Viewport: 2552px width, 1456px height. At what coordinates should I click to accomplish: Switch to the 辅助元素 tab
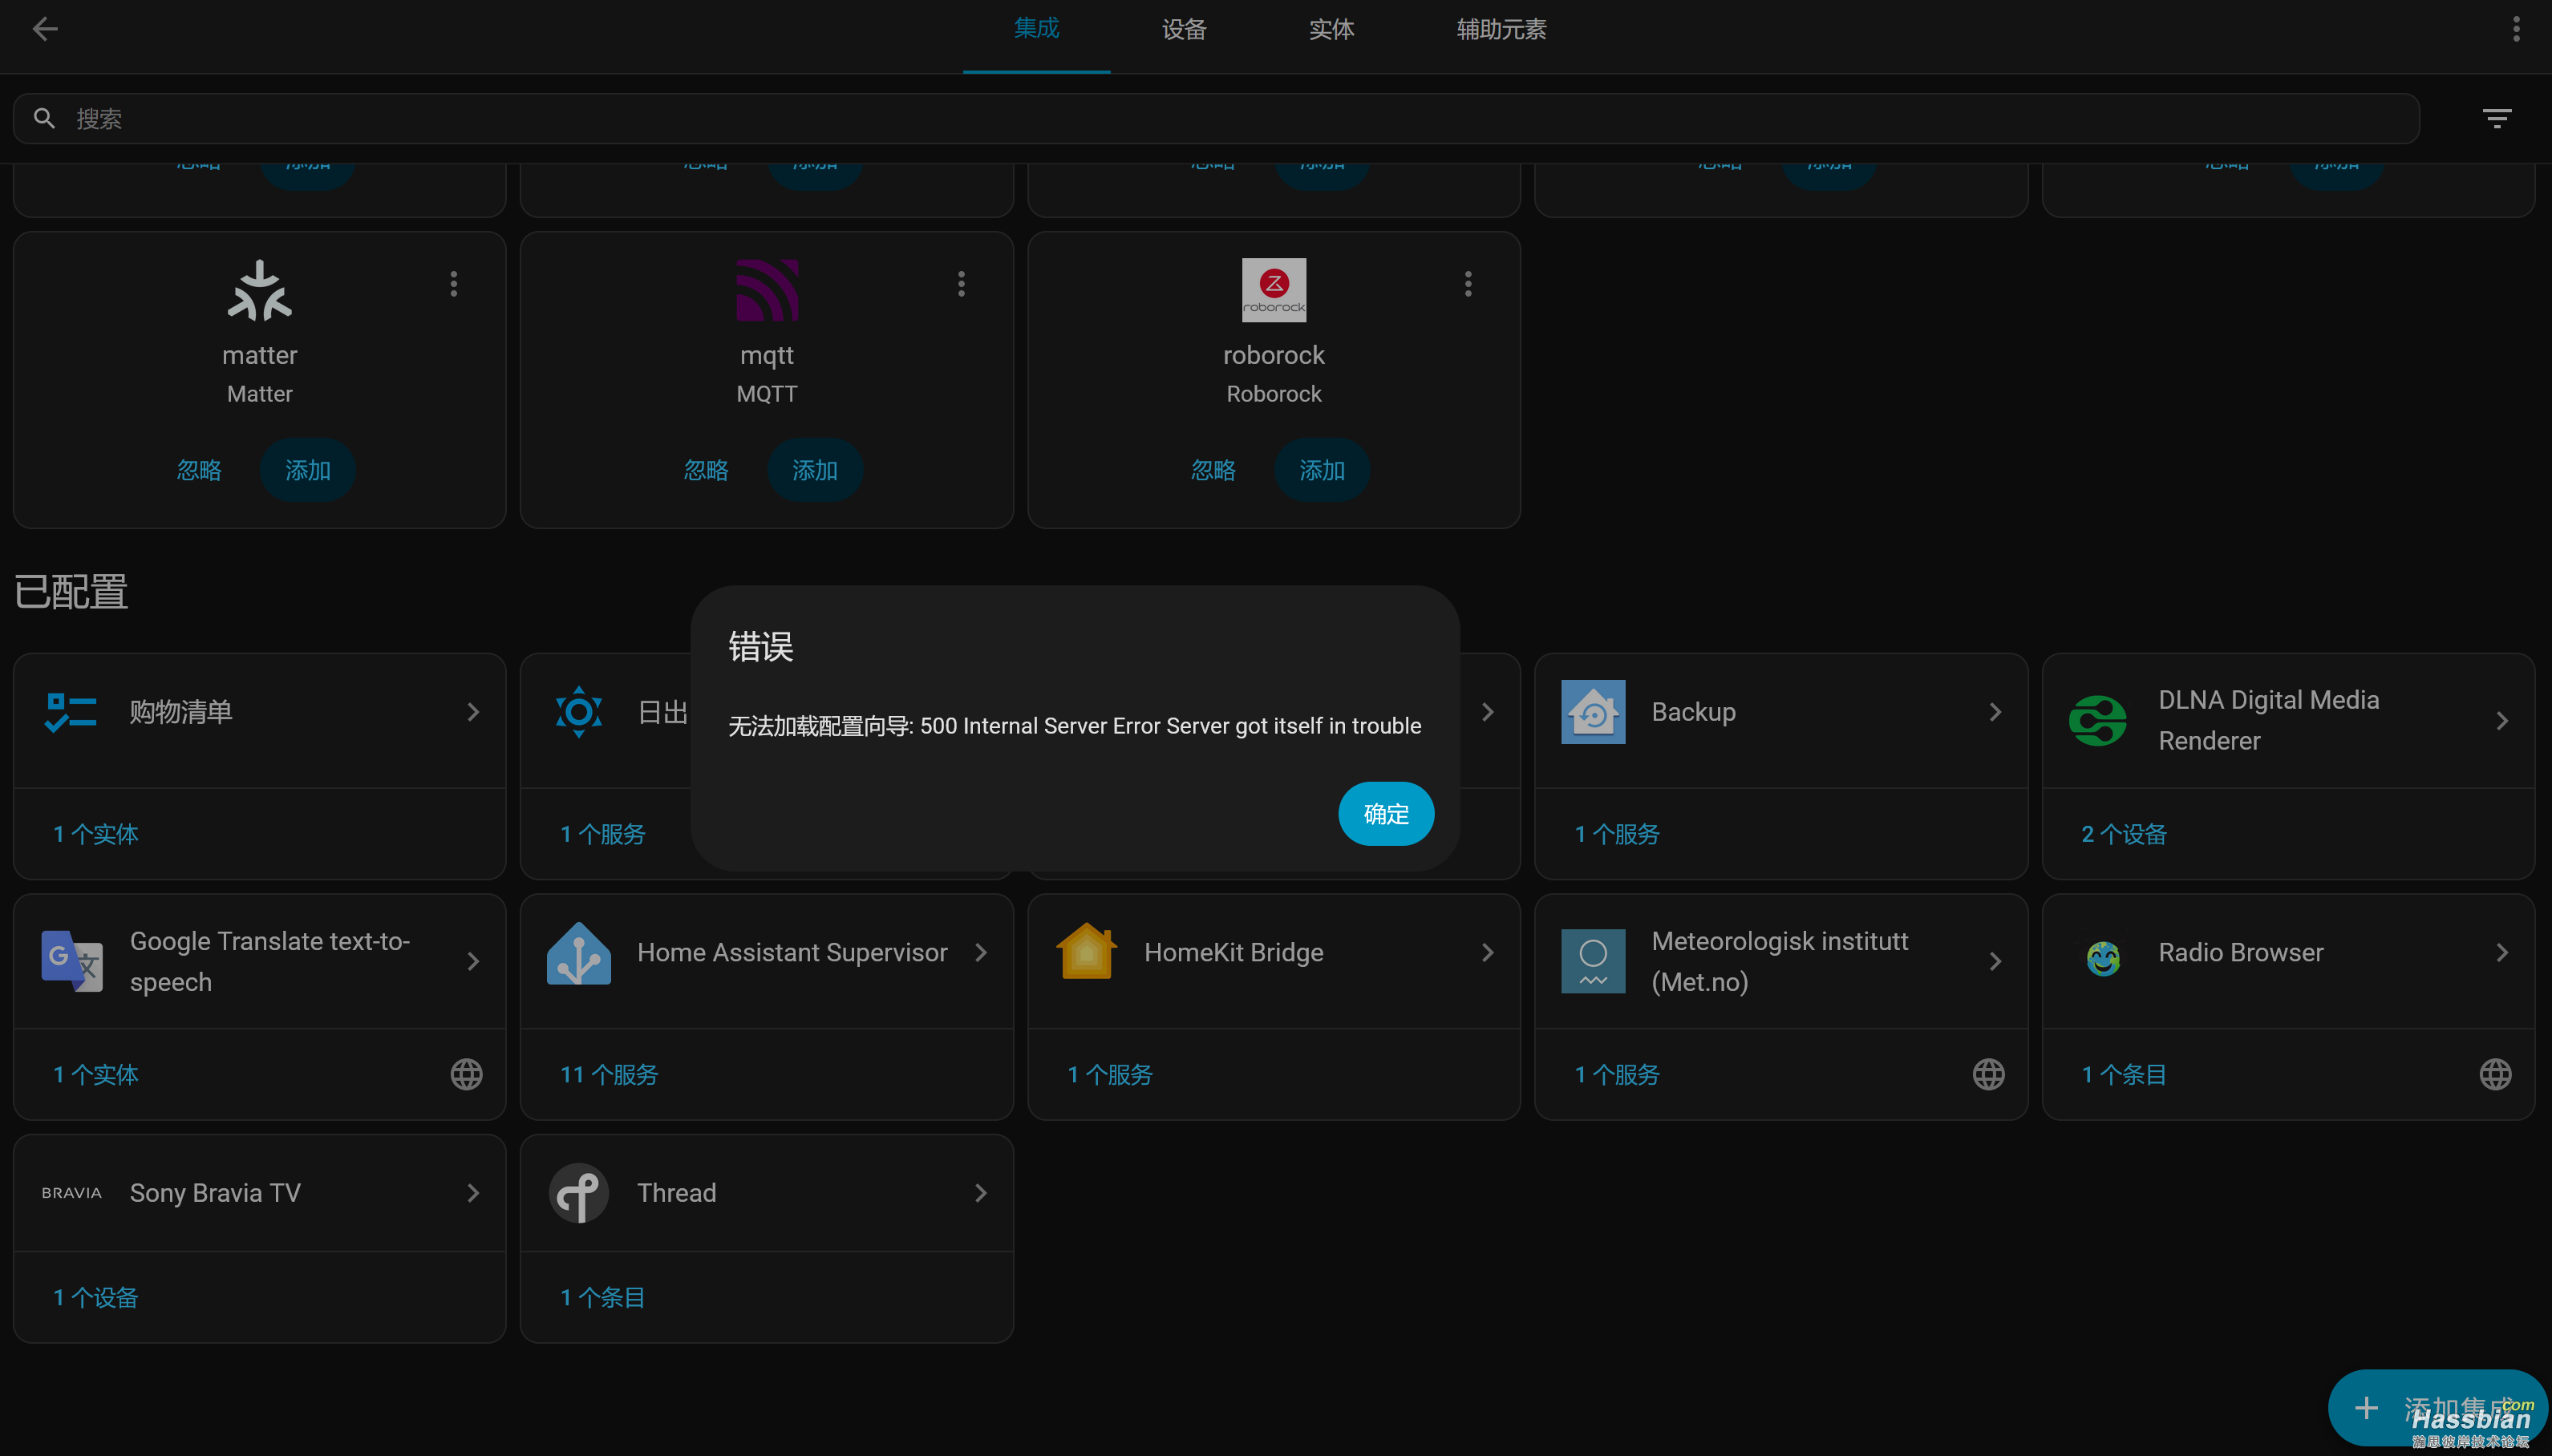1501,30
